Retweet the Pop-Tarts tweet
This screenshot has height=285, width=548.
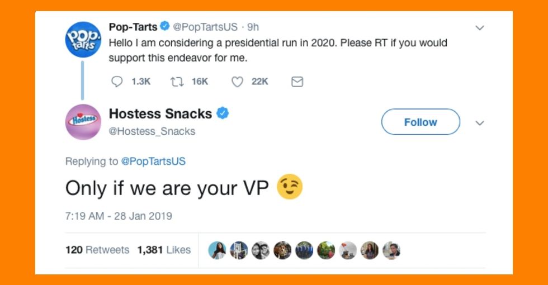click(x=177, y=82)
